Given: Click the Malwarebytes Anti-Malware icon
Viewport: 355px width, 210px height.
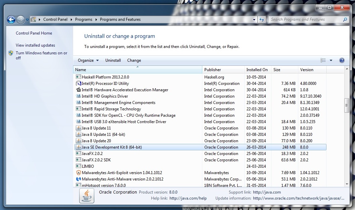Looking at the screenshot, I should [x=78, y=179].
